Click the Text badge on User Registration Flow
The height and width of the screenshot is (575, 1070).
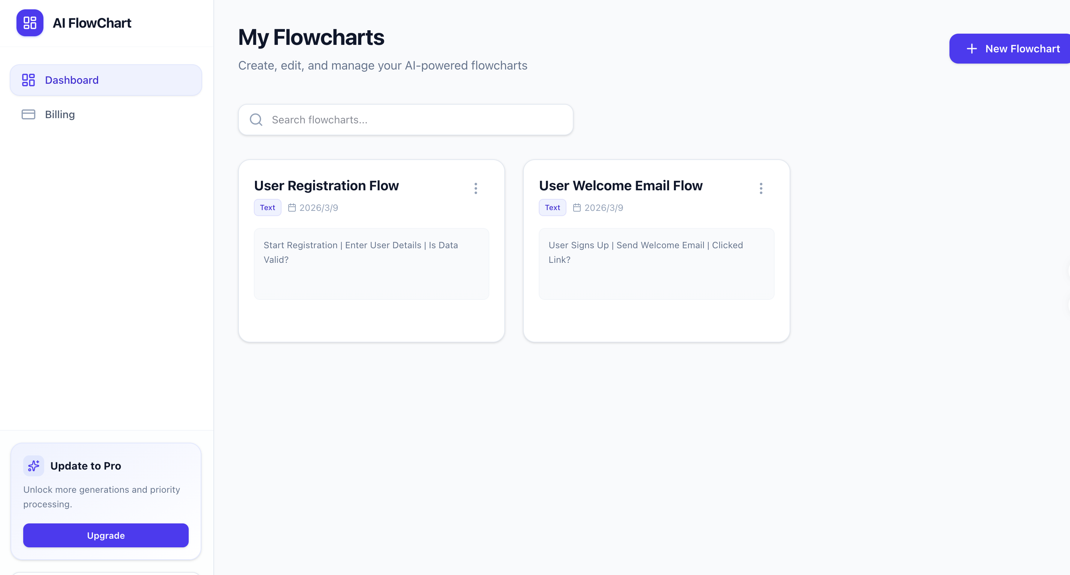pos(267,207)
